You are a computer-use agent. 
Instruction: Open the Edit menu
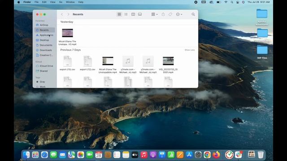pyautogui.click(x=44, y=2)
